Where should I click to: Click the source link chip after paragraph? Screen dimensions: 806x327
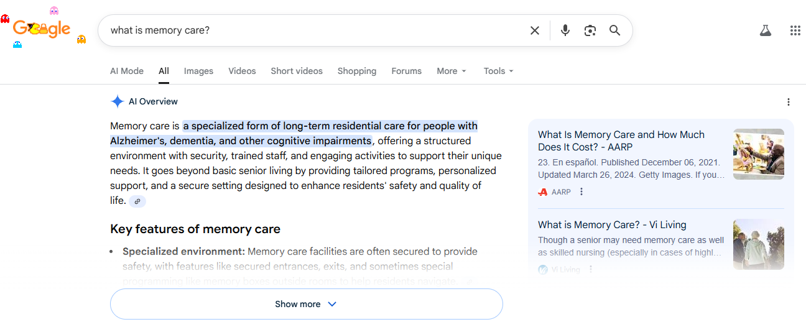click(137, 201)
